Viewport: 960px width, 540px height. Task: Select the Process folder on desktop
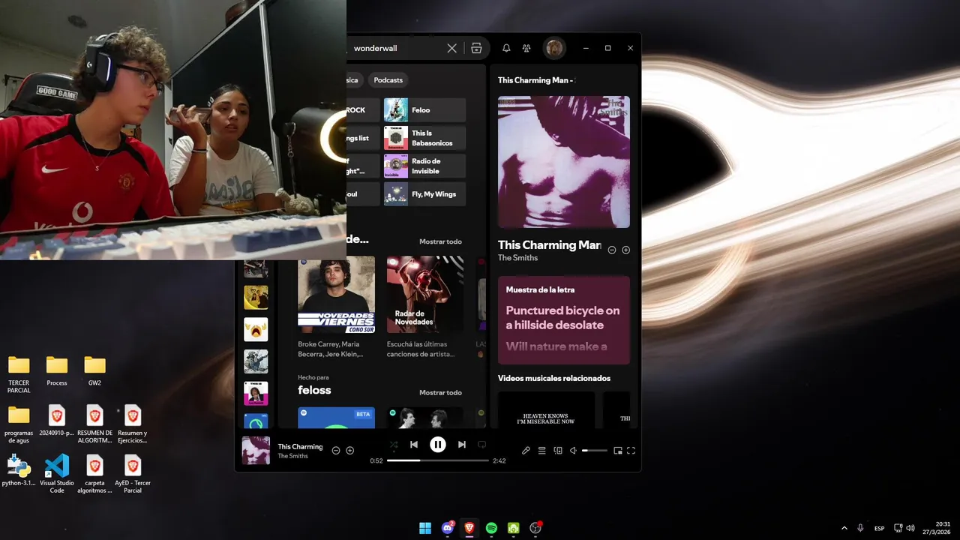[x=57, y=371]
